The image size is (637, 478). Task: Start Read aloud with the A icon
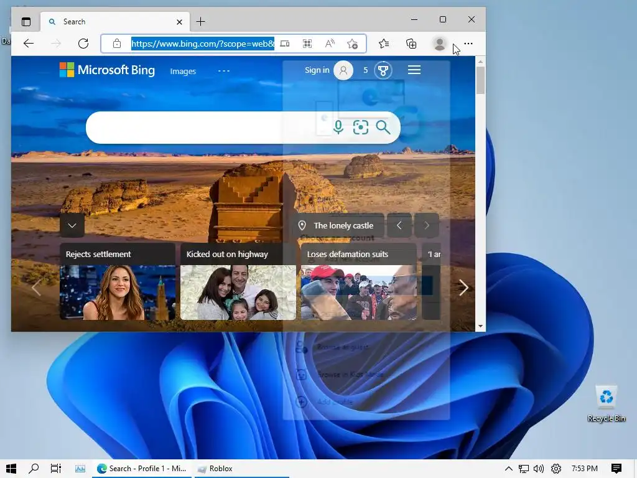(x=330, y=44)
